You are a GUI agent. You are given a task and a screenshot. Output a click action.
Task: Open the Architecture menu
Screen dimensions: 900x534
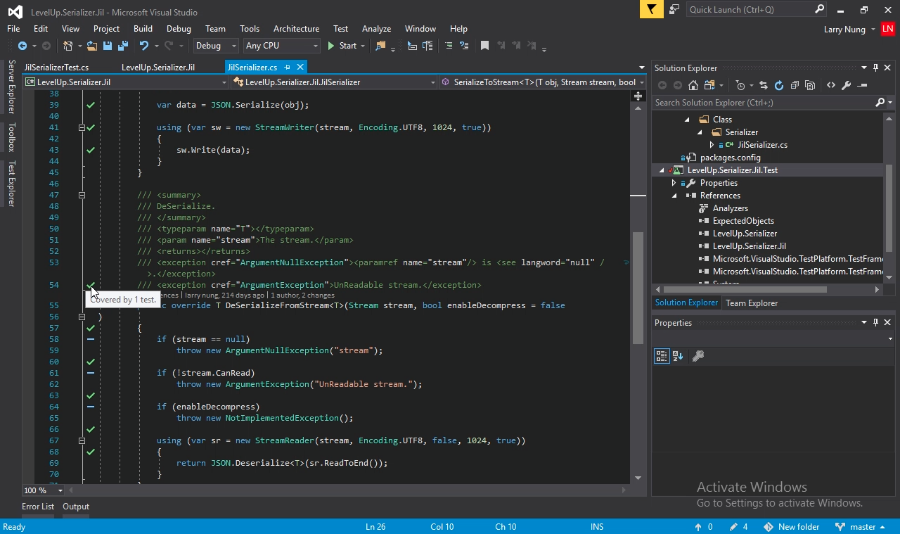point(296,29)
